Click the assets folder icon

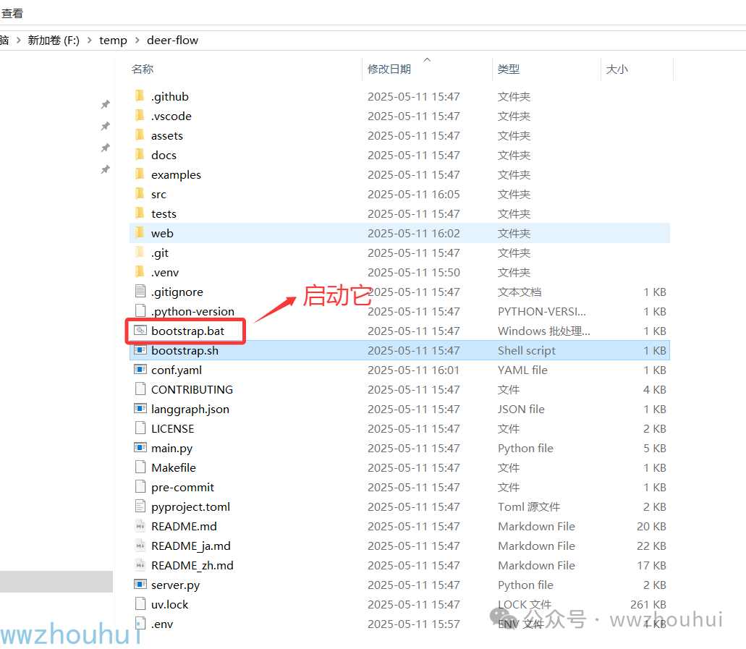coord(140,135)
